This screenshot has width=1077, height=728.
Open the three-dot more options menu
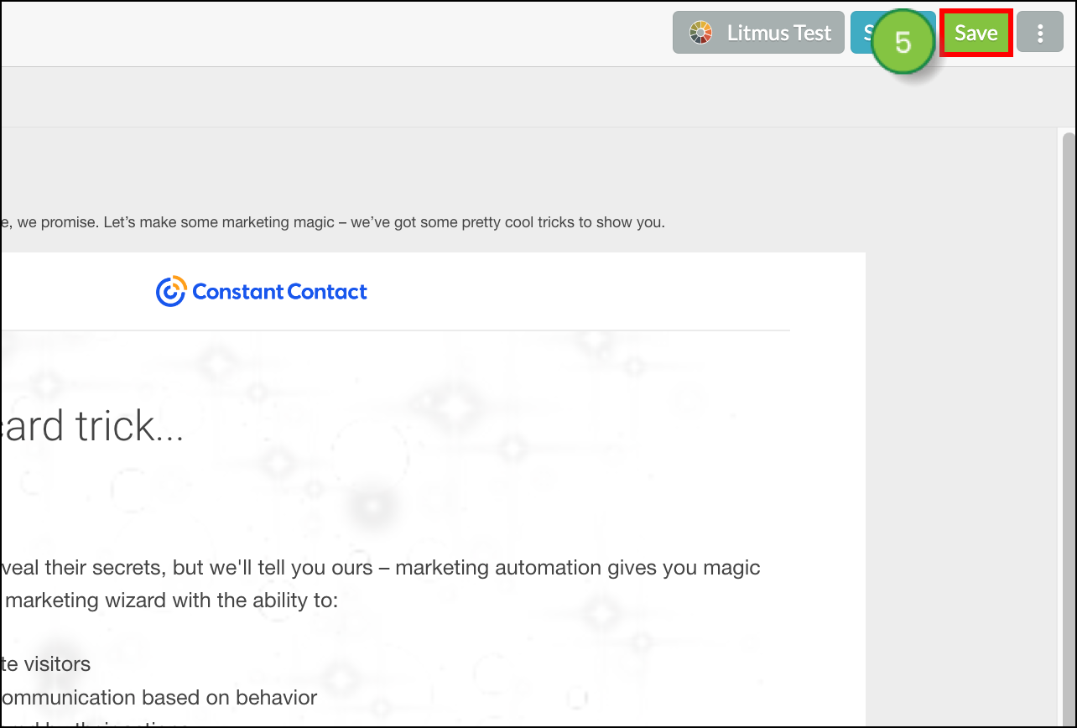click(1040, 34)
